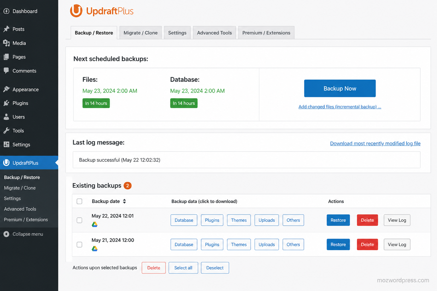Open the Advanced Tools tab

pyautogui.click(x=214, y=33)
